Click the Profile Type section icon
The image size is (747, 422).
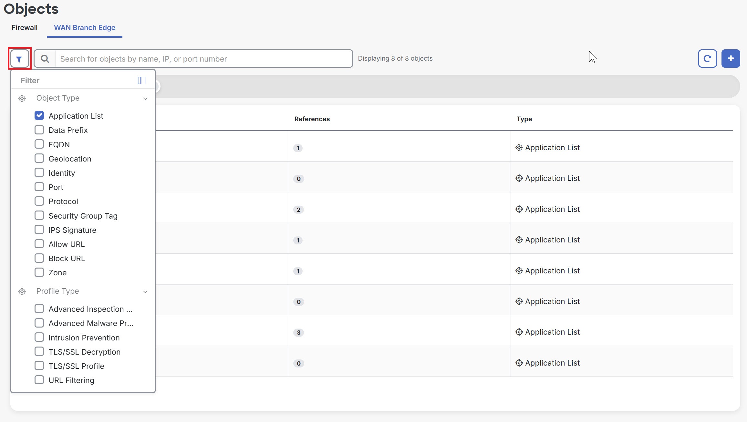(x=22, y=291)
